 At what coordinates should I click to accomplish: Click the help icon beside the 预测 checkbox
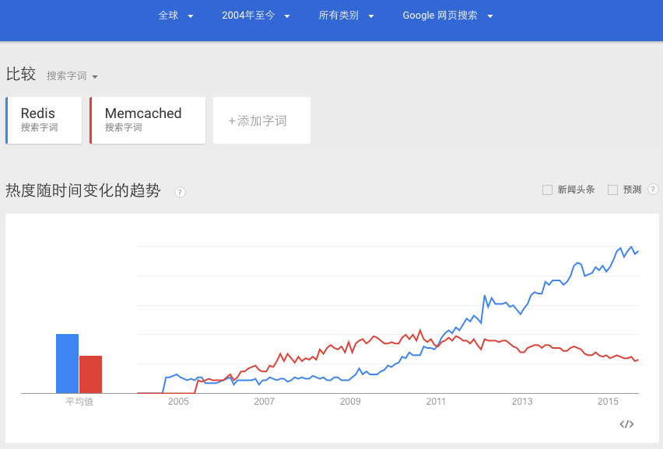[652, 189]
